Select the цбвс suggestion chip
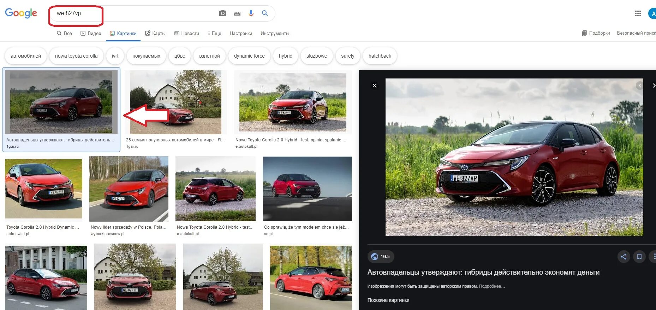Screen dimensions: 656x310 180,56
